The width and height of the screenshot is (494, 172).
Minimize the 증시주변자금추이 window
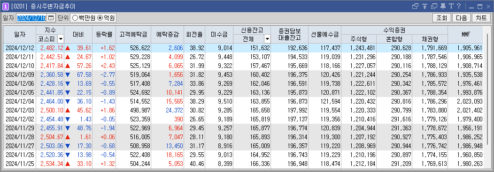471,6
